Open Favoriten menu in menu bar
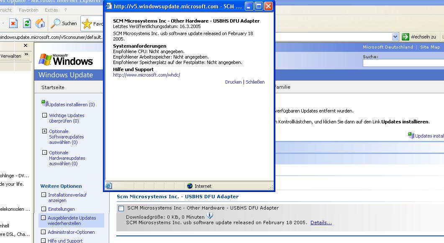The height and width of the screenshot is (243, 444). tap(28, 10)
